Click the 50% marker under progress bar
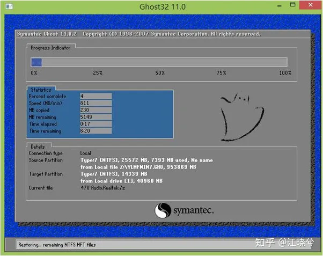 pyautogui.click(x=160, y=73)
